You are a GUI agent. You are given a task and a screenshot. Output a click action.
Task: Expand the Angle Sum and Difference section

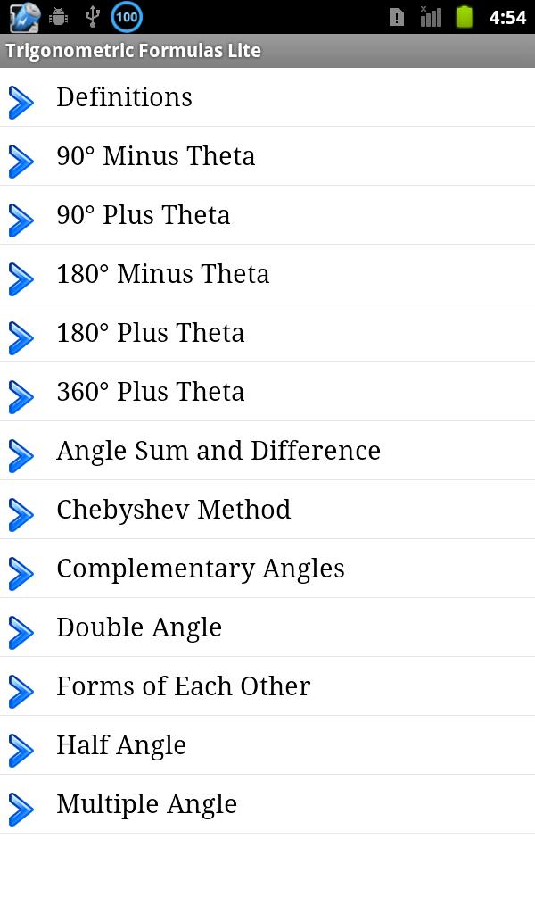(x=217, y=451)
